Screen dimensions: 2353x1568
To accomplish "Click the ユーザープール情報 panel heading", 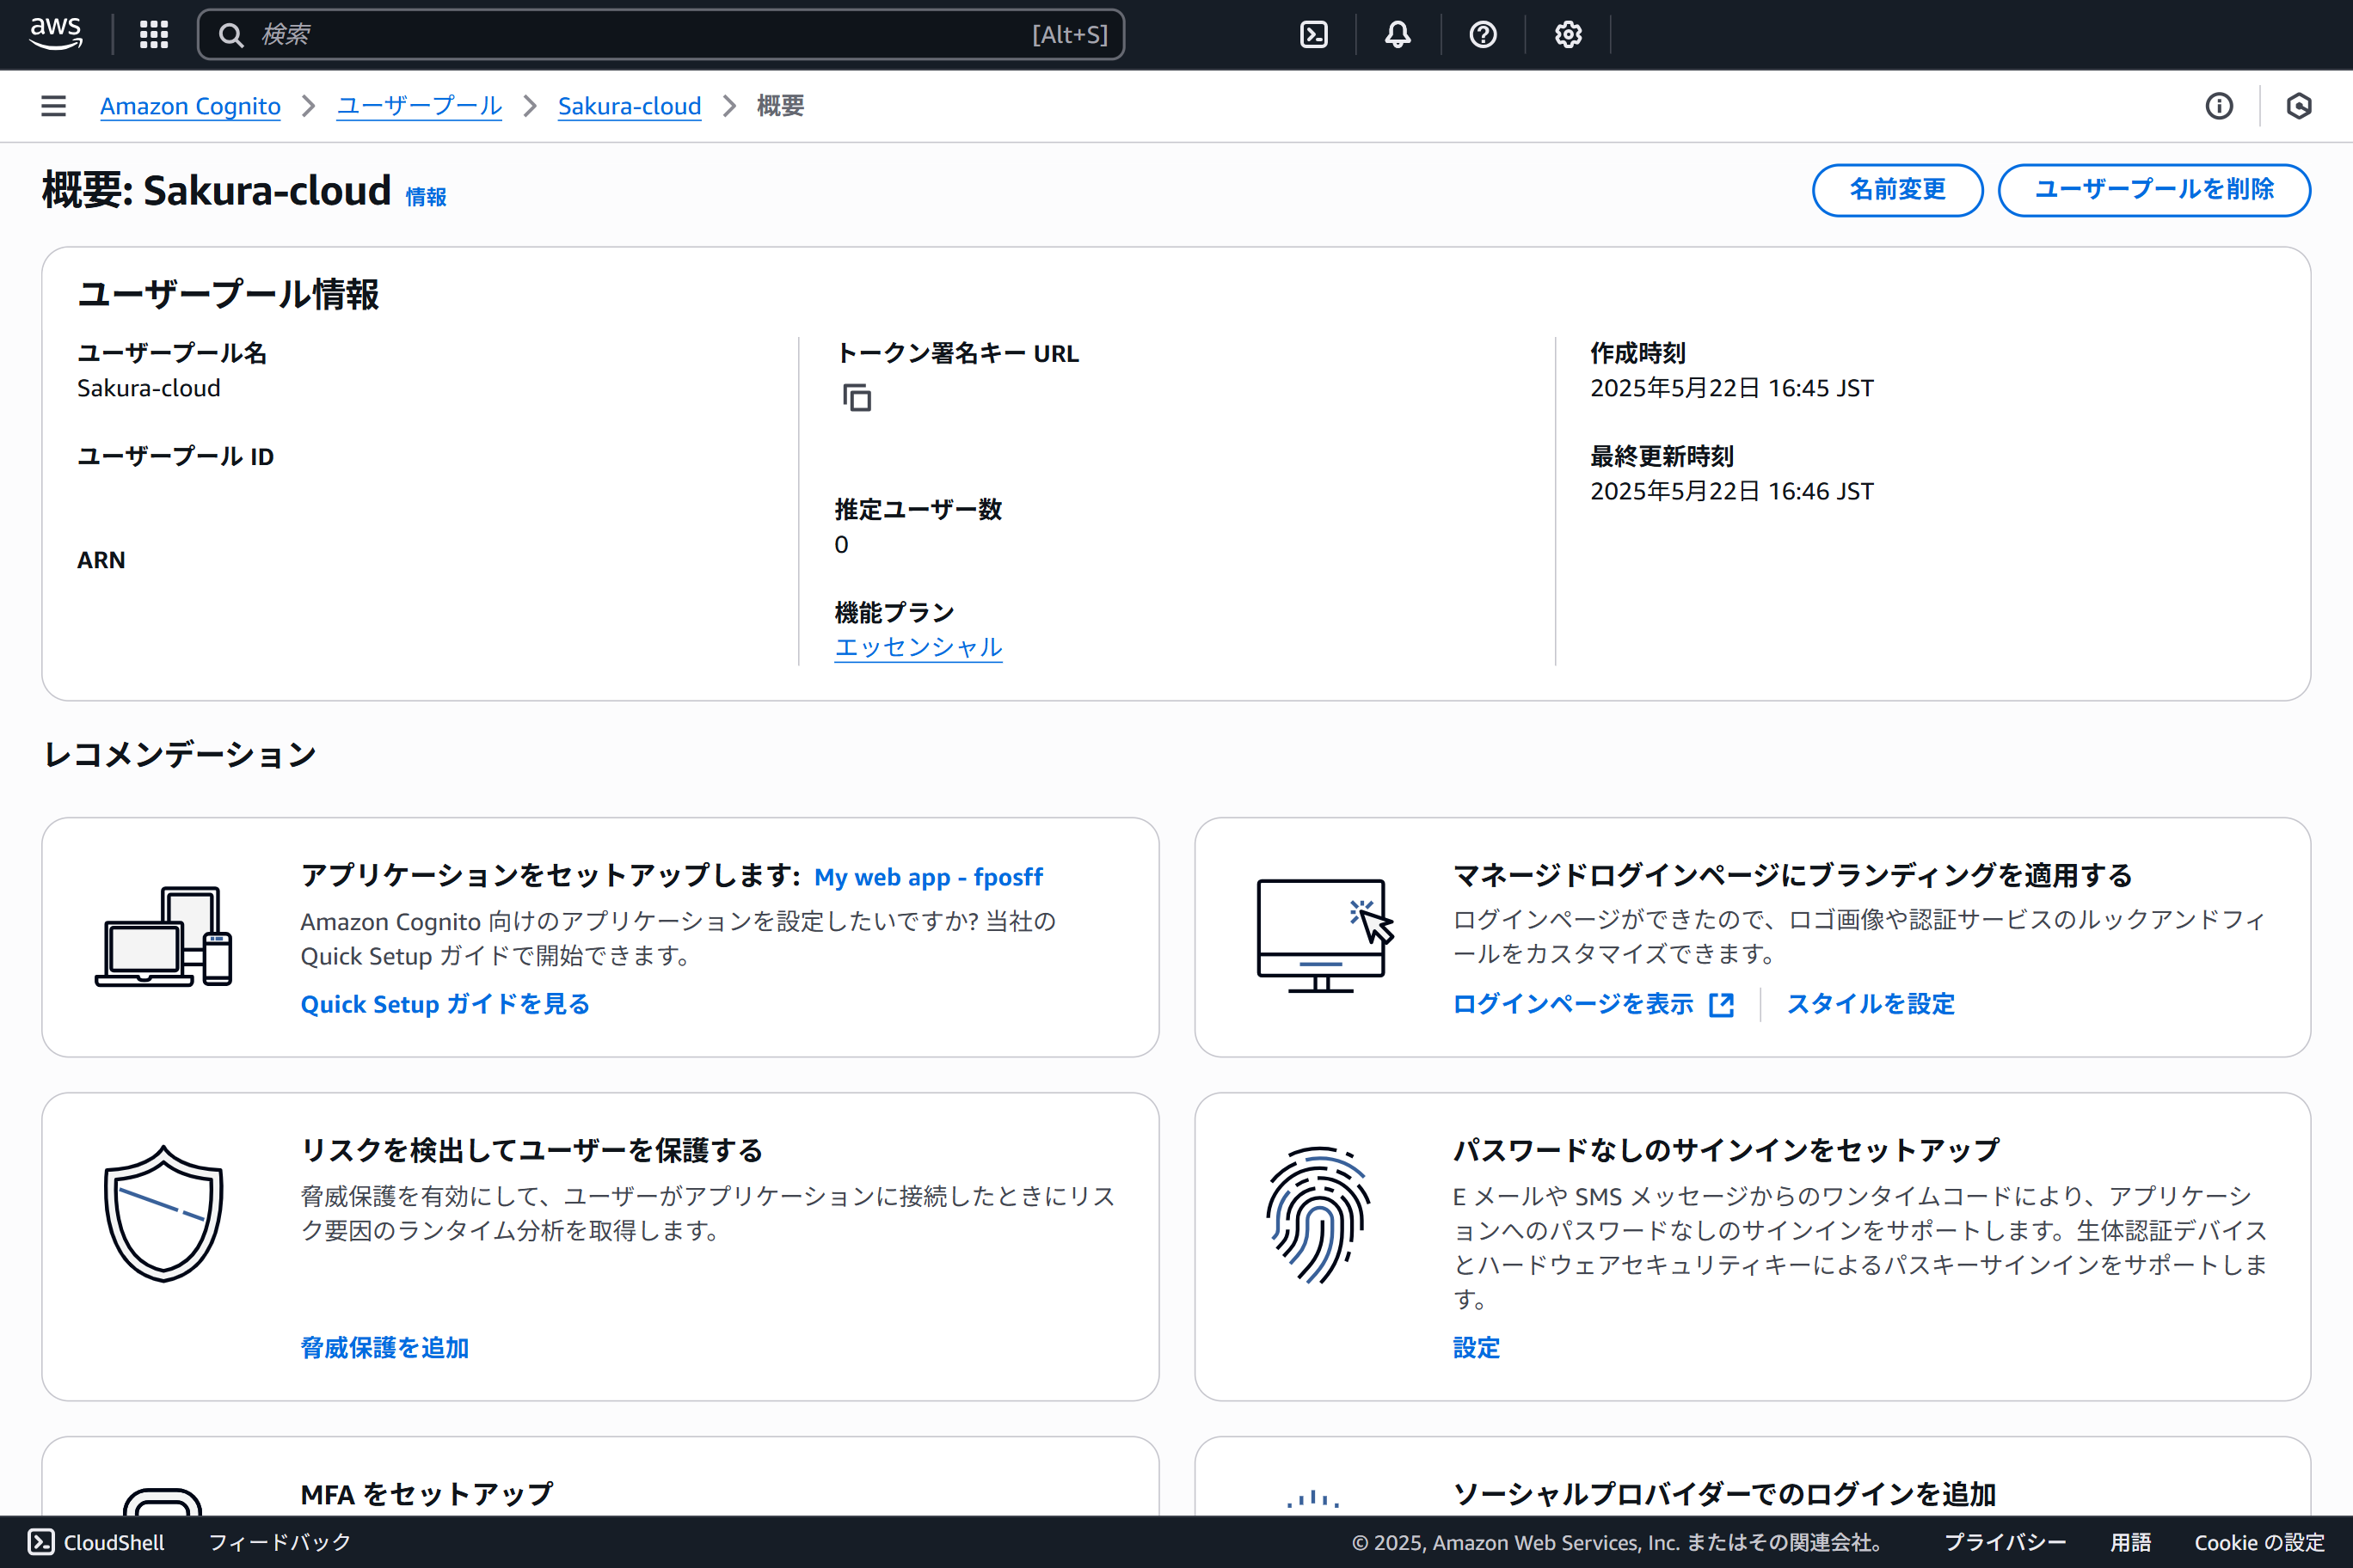I will click(x=228, y=295).
